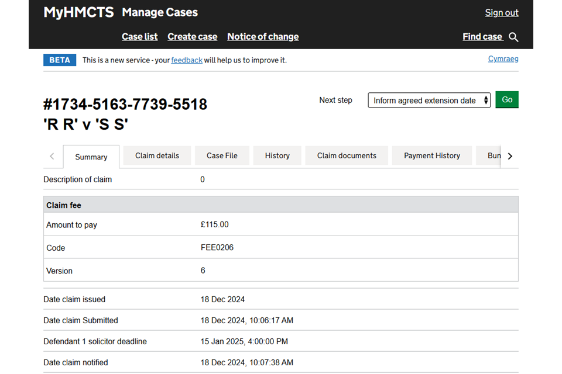
Task: Switch language to Cymraeg
Action: click(x=503, y=59)
